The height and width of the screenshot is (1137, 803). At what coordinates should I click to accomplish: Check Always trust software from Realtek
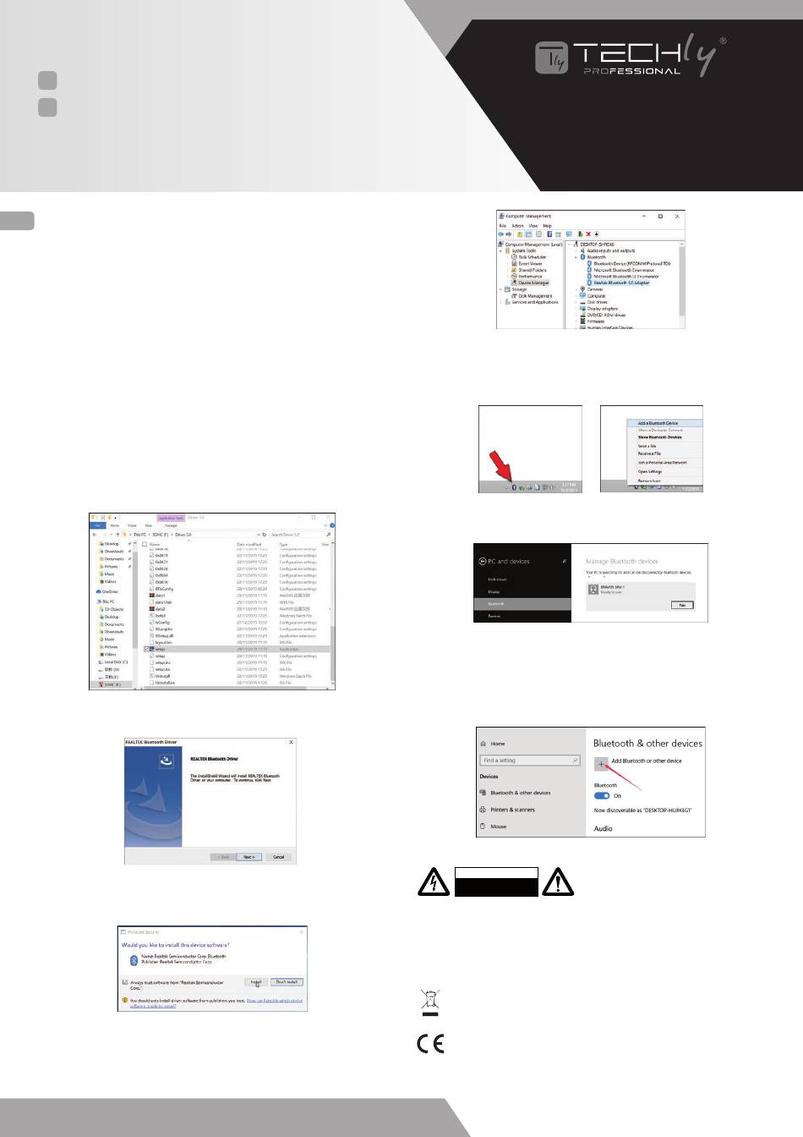[x=124, y=982]
